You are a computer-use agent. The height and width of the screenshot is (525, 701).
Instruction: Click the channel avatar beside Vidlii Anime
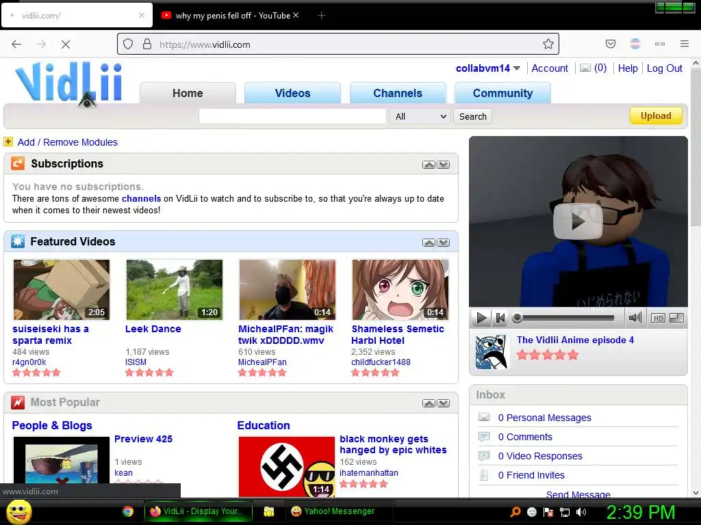(492, 352)
